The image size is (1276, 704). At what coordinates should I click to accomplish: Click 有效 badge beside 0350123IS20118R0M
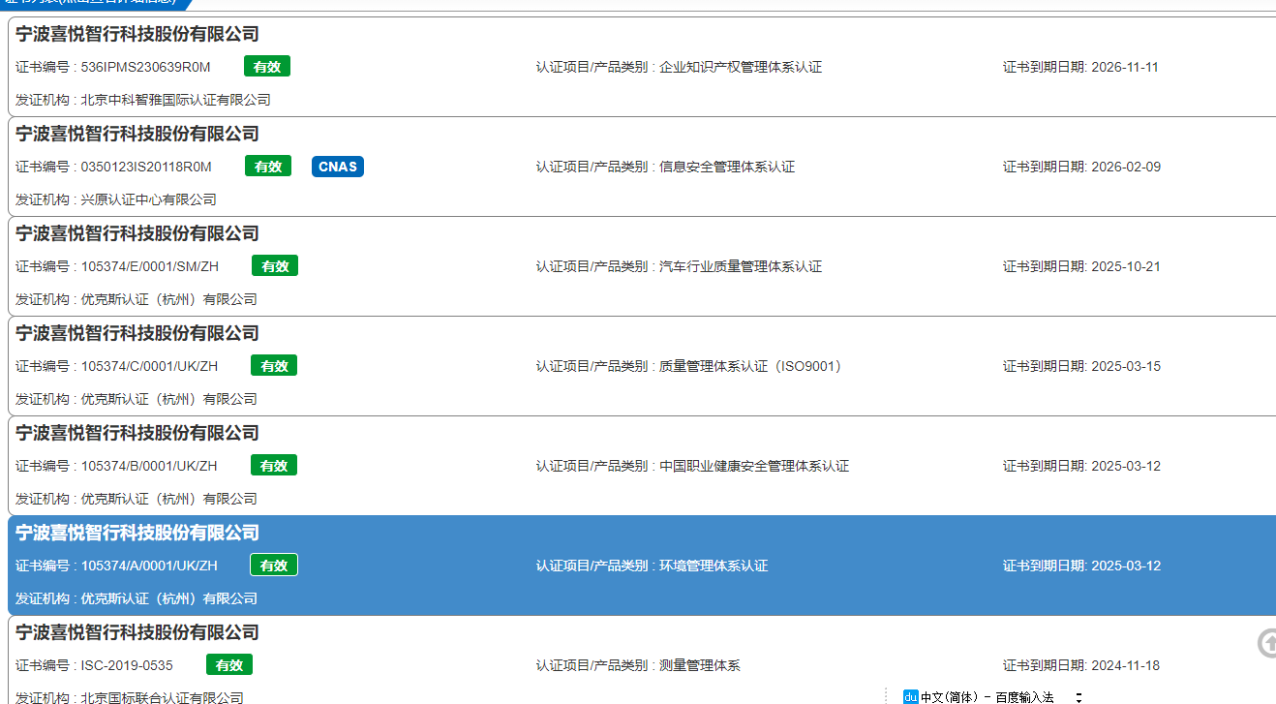[x=268, y=167]
